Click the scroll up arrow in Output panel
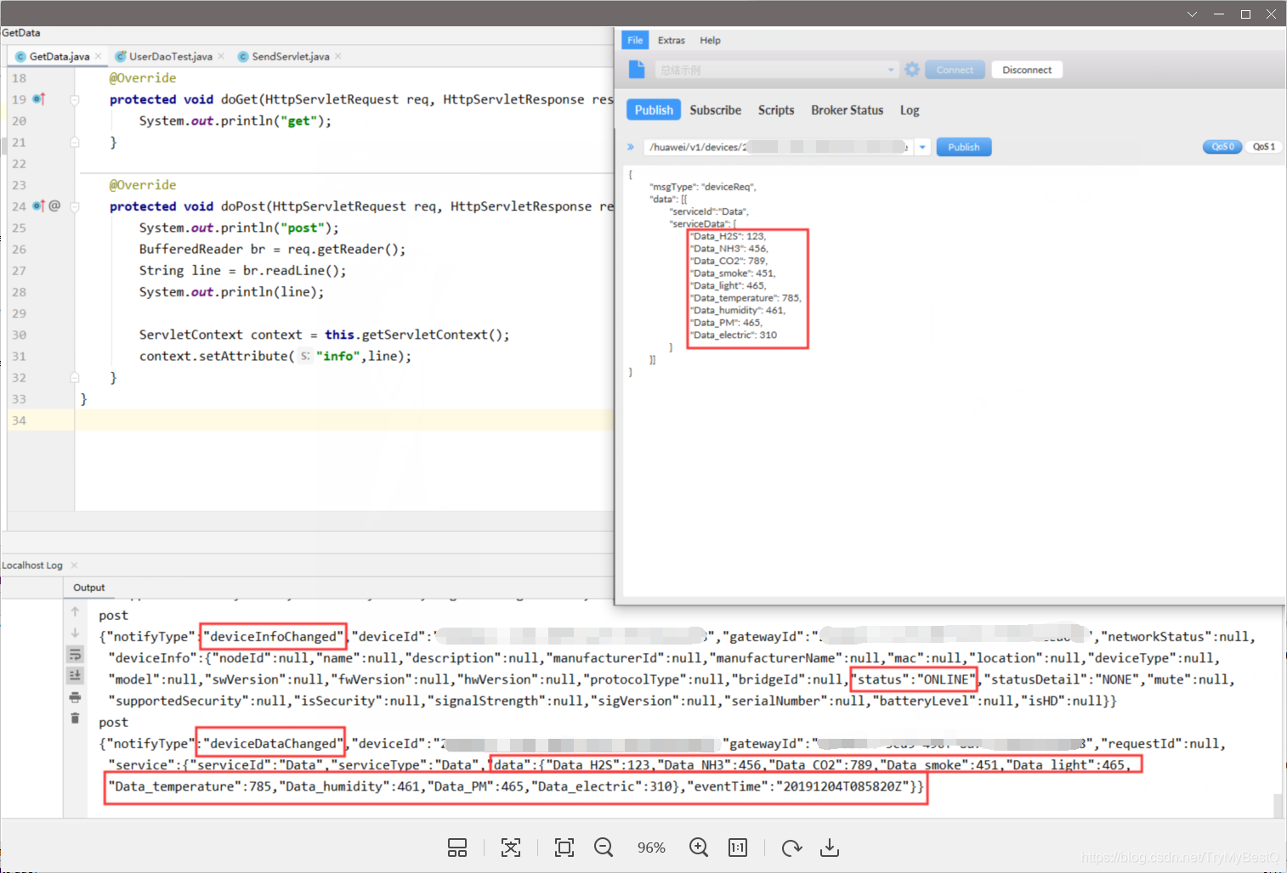The height and width of the screenshot is (873, 1287). click(75, 611)
